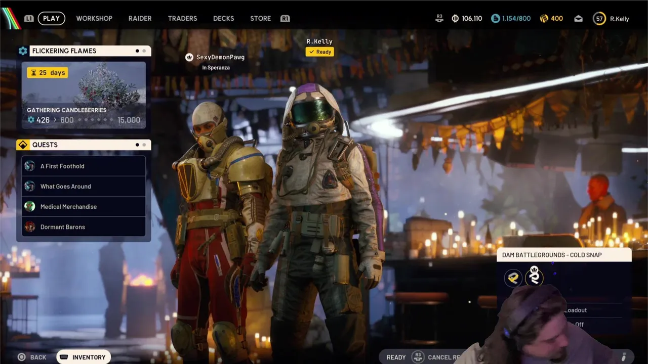Click the 400 cred balance
The height and width of the screenshot is (364, 648).
click(557, 18)
